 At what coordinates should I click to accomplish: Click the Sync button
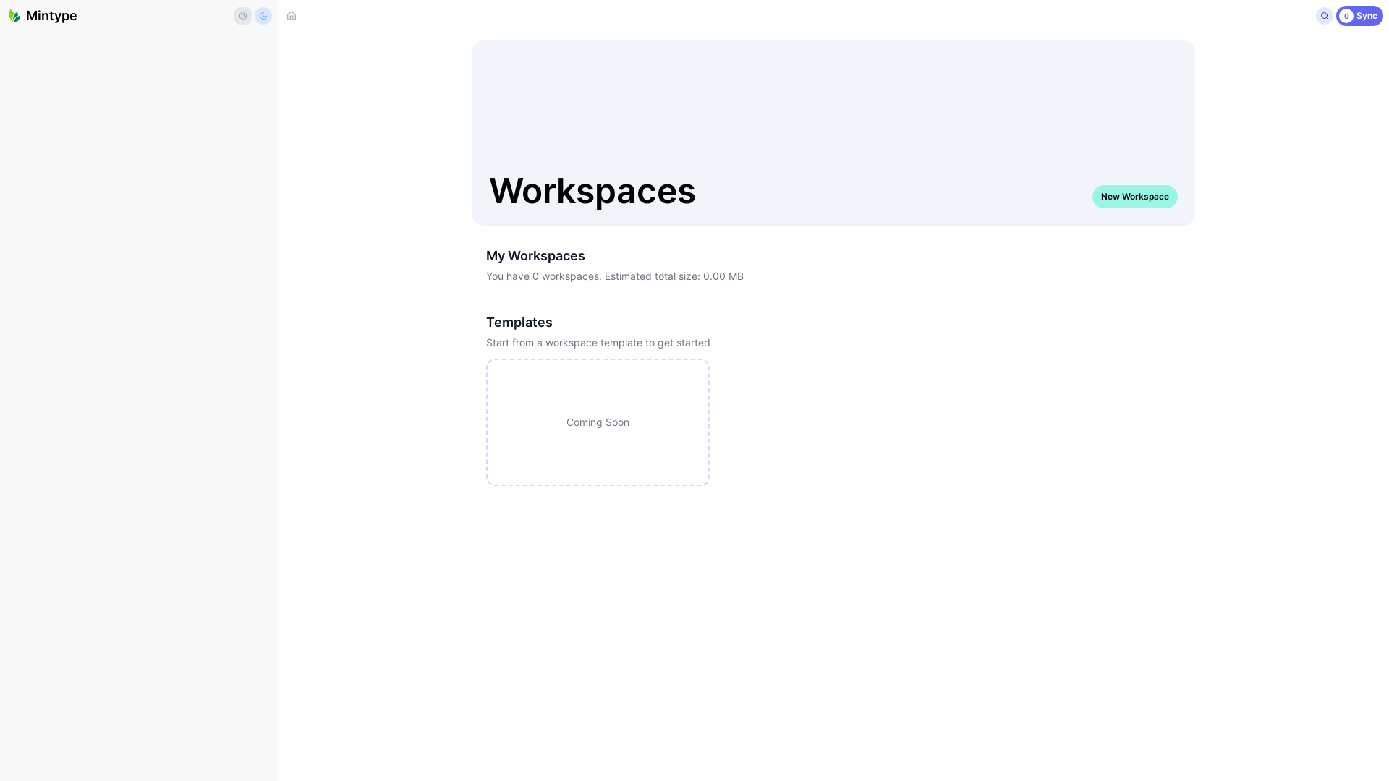tap(1359, 16)
